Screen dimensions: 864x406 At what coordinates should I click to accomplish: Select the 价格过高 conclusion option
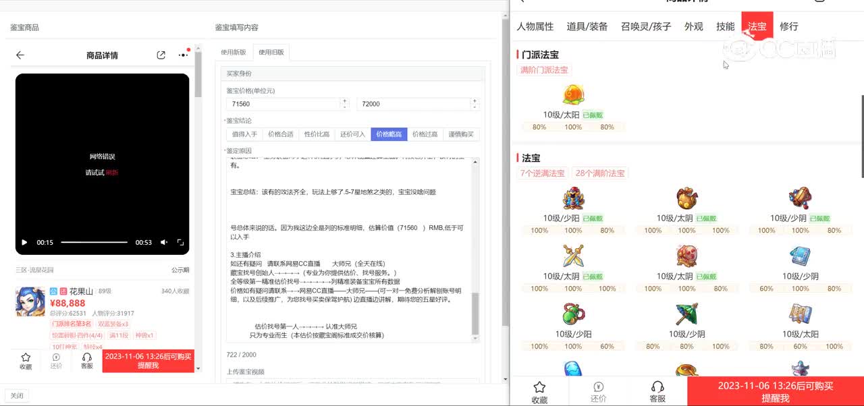pyautogui.click(x=425, y=134)
